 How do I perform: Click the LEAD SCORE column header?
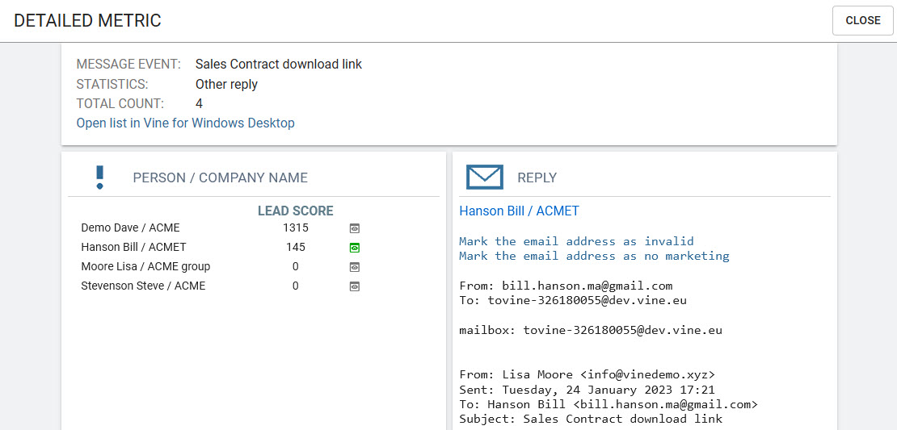pos(295,211)
